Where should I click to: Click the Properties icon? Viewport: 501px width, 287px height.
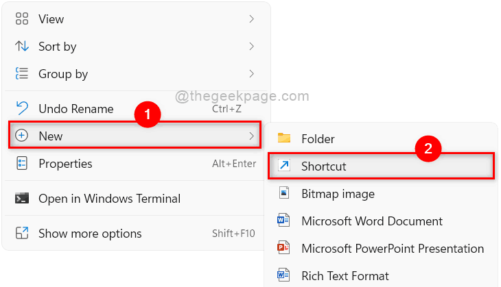pyautogui.click(x=22, y=164)
